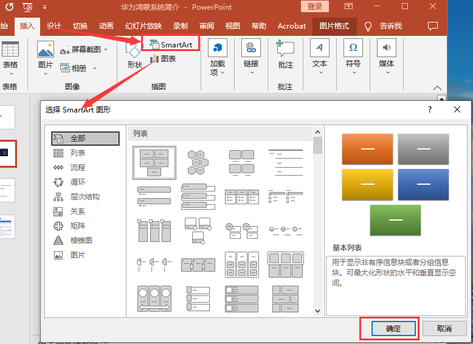Open the 形状 shapes gallery
Screen dimensions: 473x344
click(134, 57)
